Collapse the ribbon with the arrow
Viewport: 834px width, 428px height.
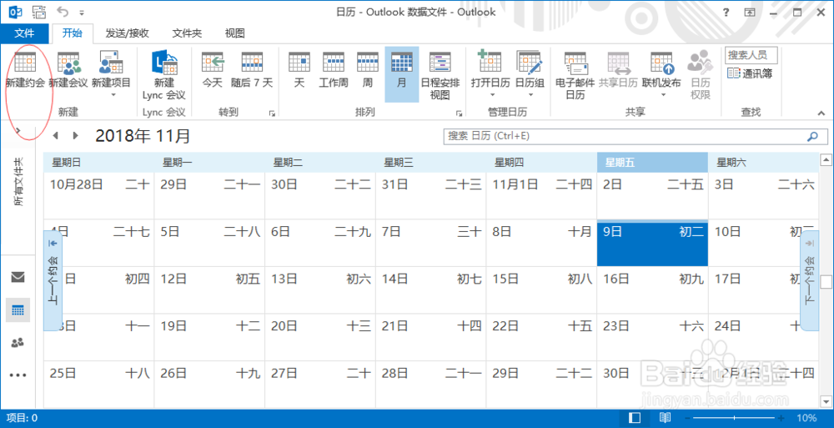click(x=821, y=113)
